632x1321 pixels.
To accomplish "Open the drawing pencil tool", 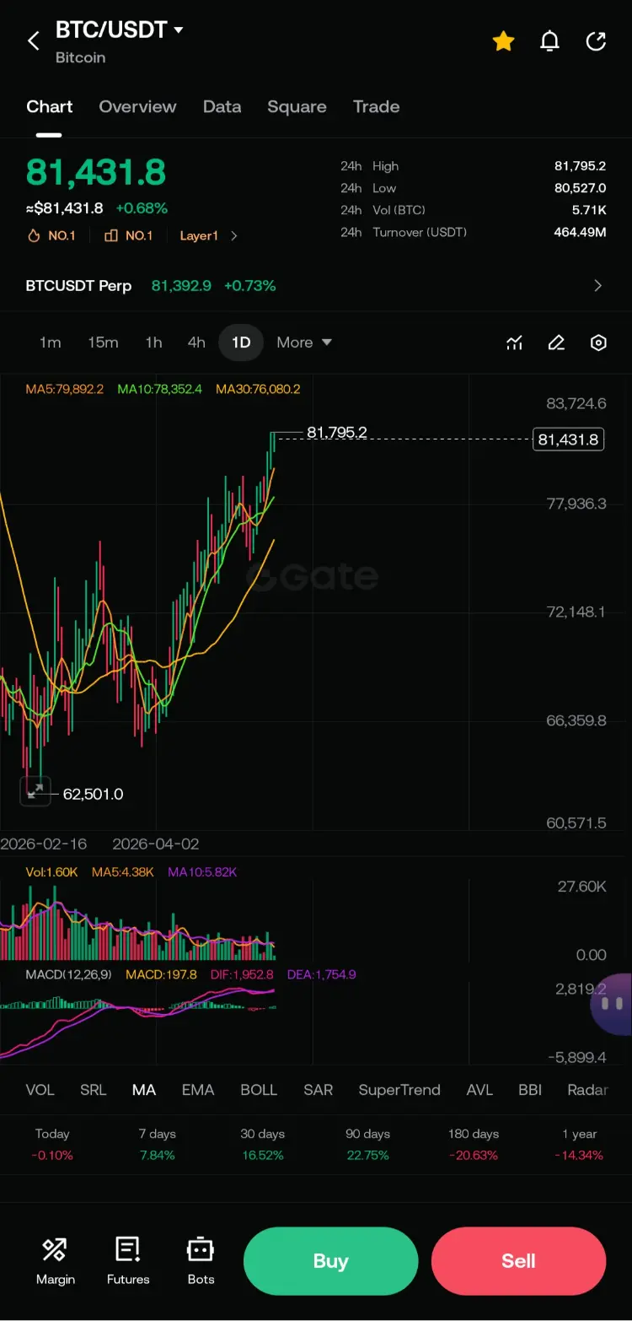I will [556, 342].
